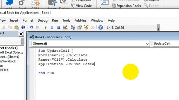Viewport: 179px width, 100px height.
Task: Undo the last edit with the blue arrow
Action: pos(31,27)
